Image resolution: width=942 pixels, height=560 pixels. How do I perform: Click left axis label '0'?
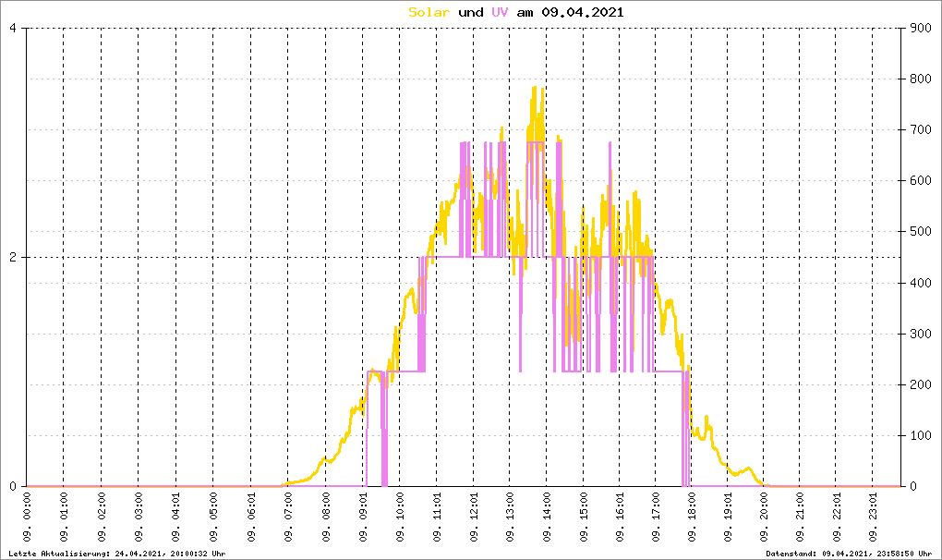pyautogui.click(x=13, y=486)
